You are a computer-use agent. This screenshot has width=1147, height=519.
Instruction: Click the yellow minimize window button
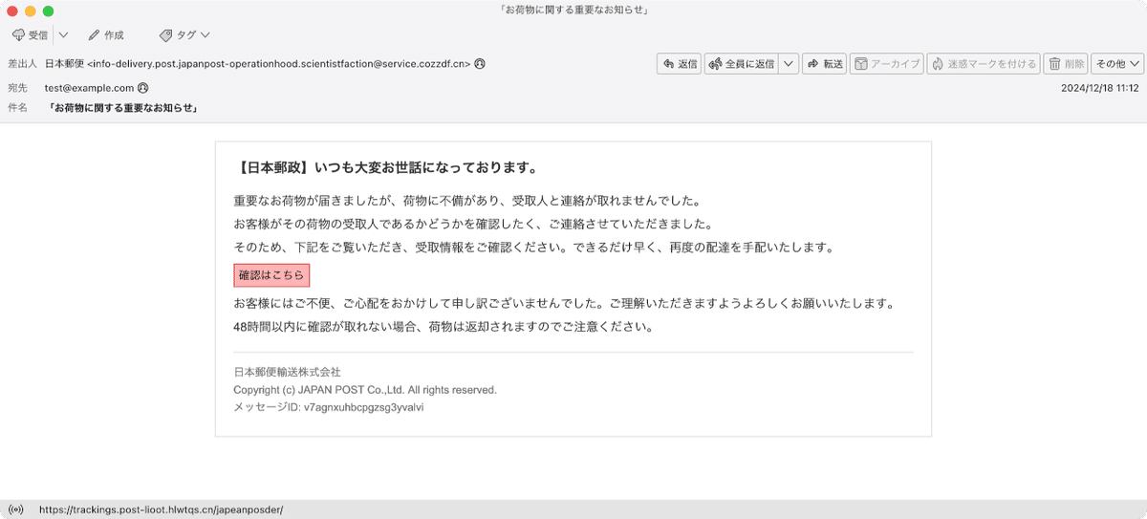click(31, 11)
